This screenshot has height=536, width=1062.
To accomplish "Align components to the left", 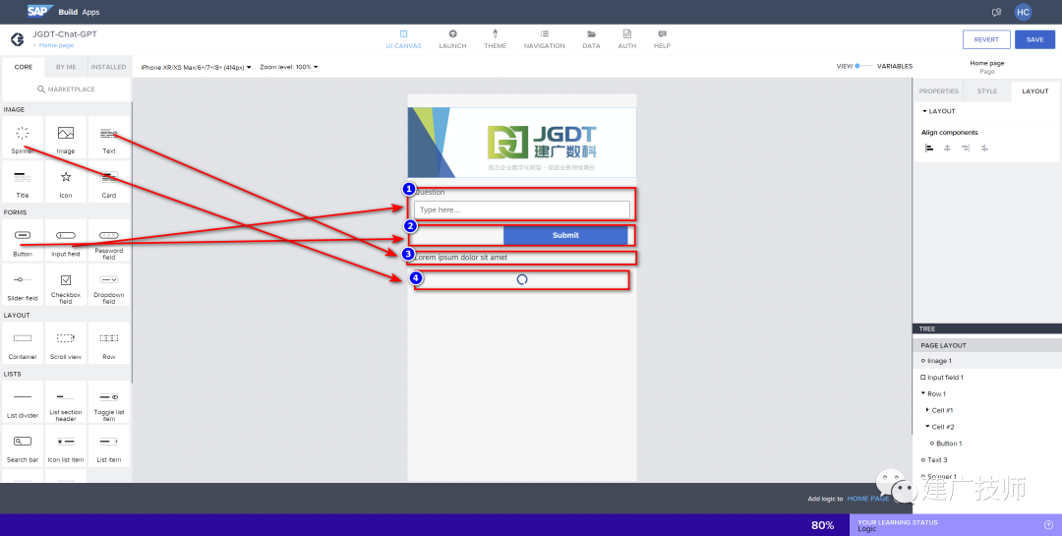I will click(929, 148).
